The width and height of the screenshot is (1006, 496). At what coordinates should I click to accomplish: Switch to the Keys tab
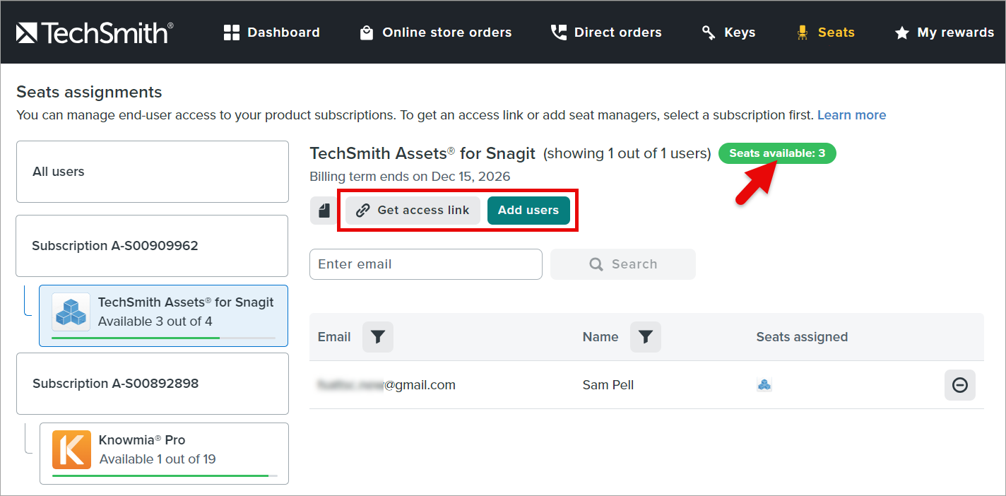pos(728,33)
